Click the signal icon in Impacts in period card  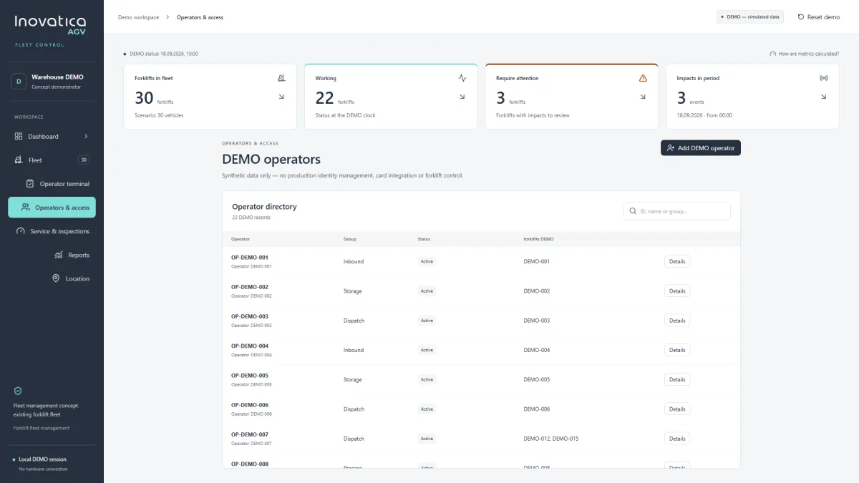[x=824, y=78]
